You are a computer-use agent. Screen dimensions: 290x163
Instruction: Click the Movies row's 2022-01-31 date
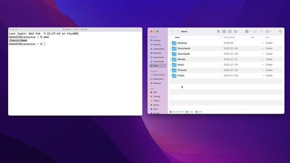pos(231,59)
